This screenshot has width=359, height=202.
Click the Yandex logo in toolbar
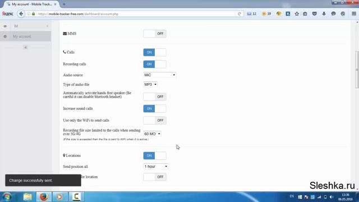pos(7,13)
